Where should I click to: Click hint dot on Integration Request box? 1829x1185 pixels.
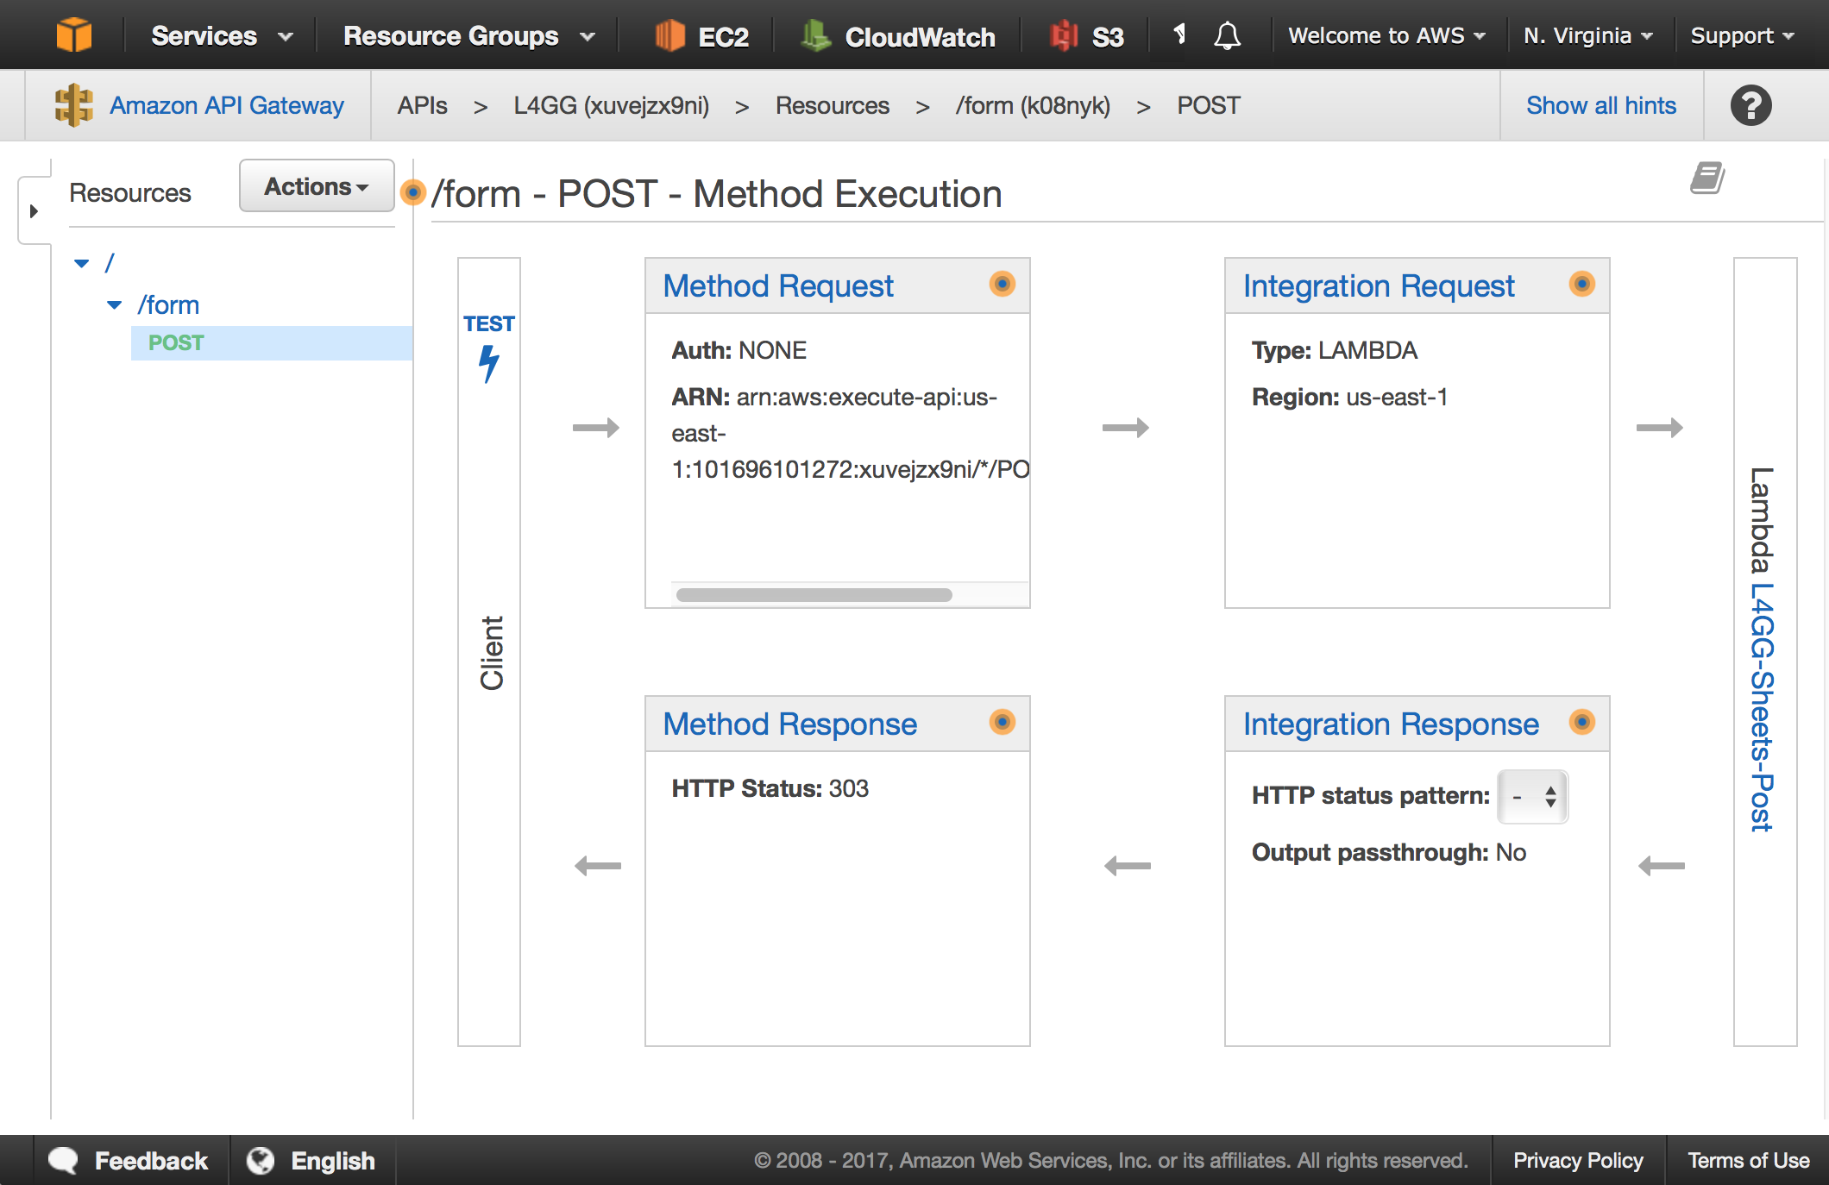tap(1582, 284)
